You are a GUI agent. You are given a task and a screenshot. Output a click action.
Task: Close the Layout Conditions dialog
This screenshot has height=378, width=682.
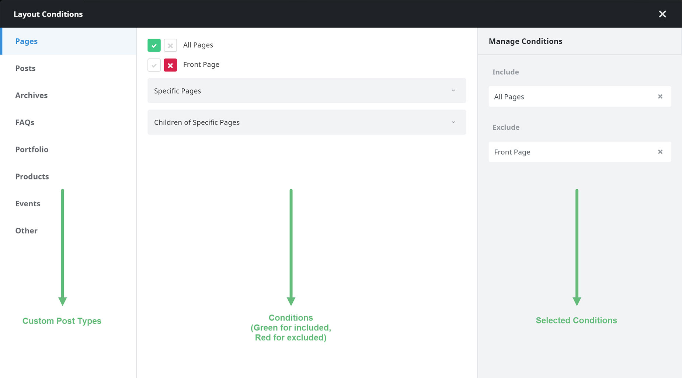click(662, 14)
